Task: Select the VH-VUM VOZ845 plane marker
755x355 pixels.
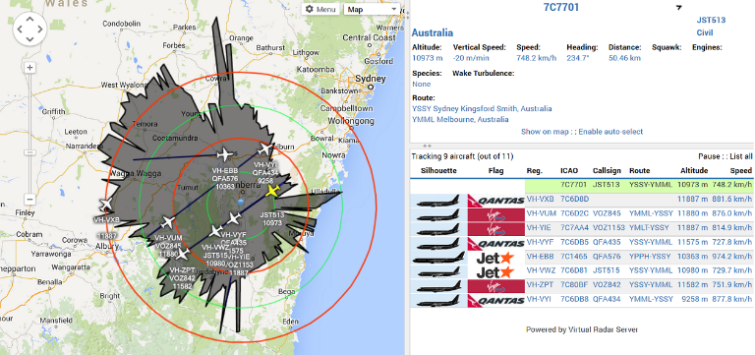Action: [168, 222]
